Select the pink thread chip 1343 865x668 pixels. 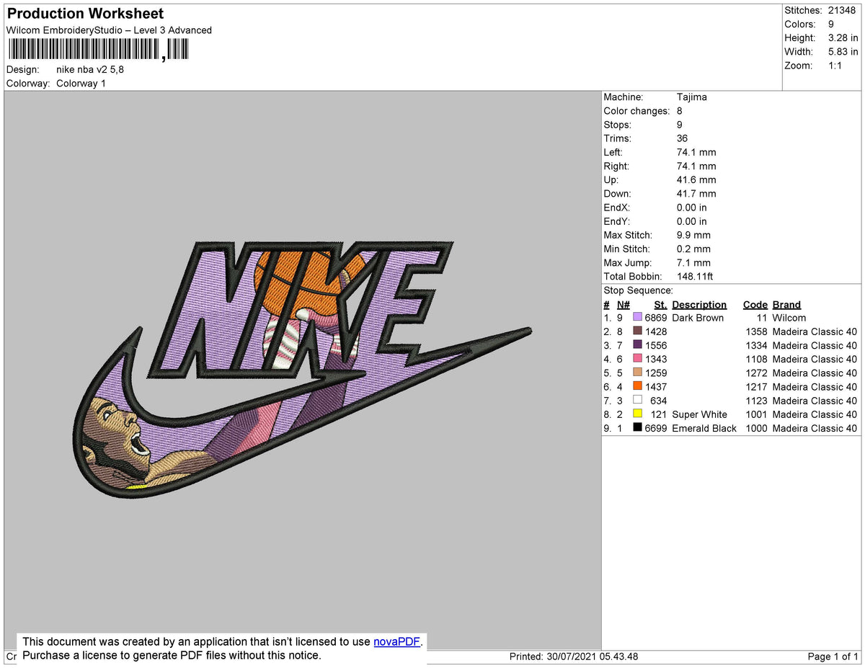[x=639, y=359]
